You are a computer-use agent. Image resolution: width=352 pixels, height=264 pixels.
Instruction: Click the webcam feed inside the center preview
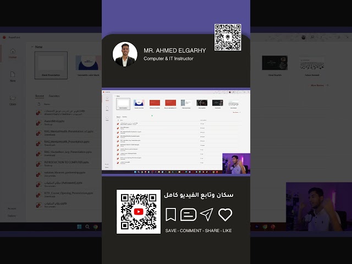tap(236, 164)
